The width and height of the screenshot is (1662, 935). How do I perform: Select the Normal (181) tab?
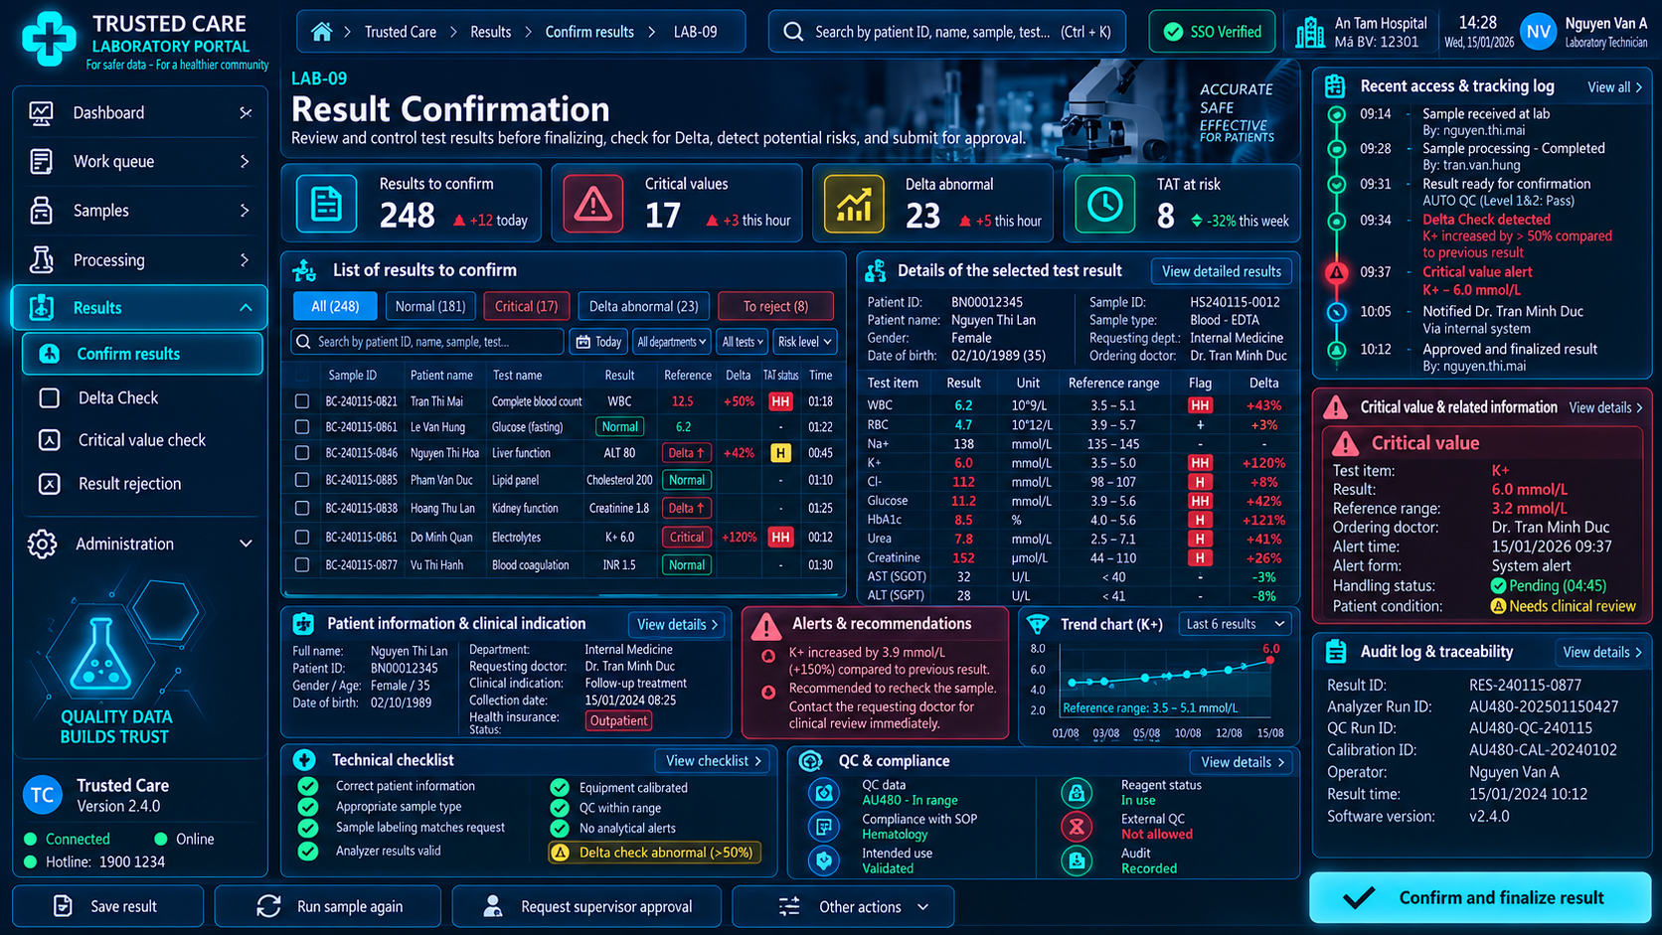tap(430, 306)
